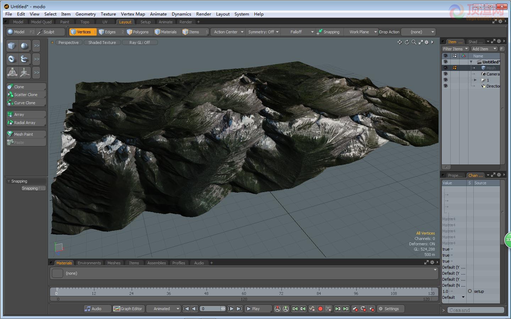Image resolution: width=511 pixels, height=319 pixels.
Task: Open viewport settings gear icon
Action: coord(427,42)
